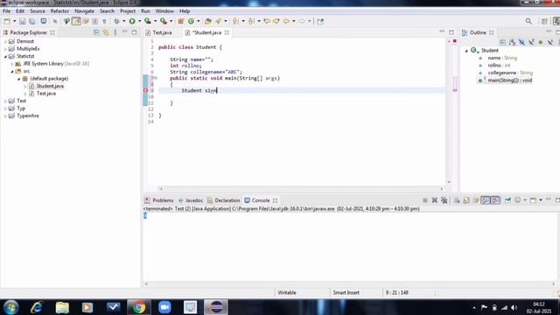The image size is (560, 315).
Task: Click the Open Type folder icon
Action: point(208,21)
